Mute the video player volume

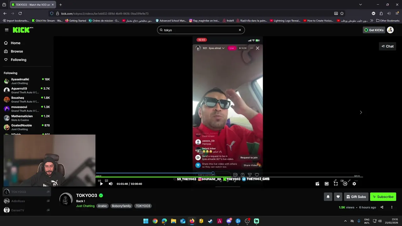(x=111, y=184)
